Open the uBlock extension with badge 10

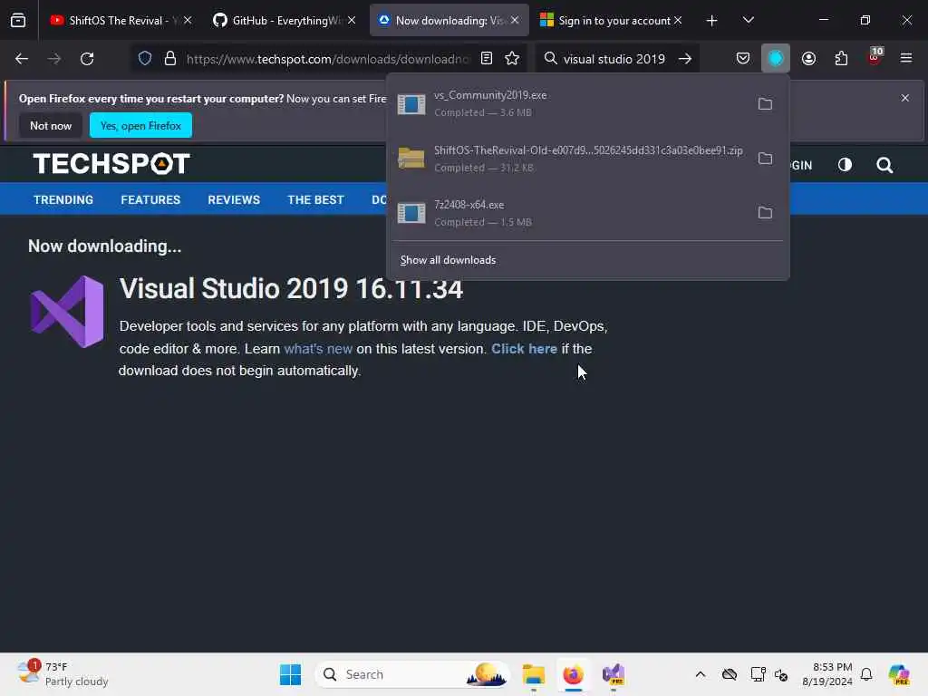pyautogui.click(x=875, y=59)
